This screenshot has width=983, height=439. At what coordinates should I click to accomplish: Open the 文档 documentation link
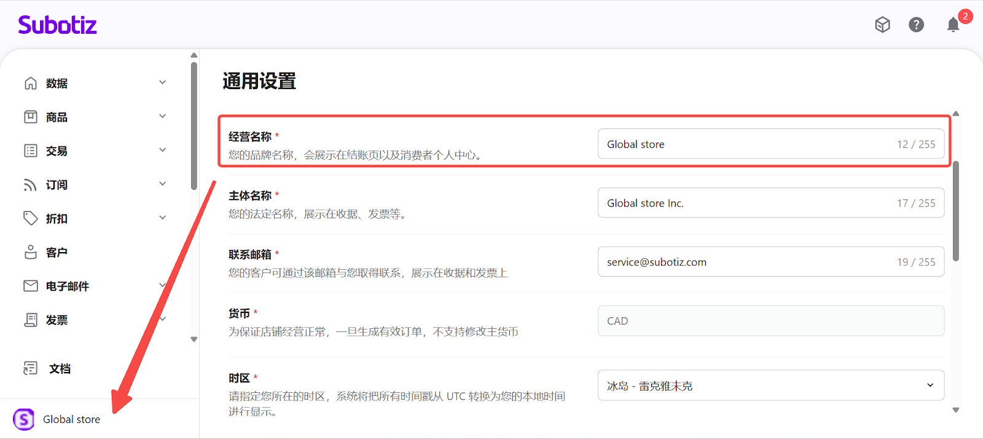click(60, 368)
